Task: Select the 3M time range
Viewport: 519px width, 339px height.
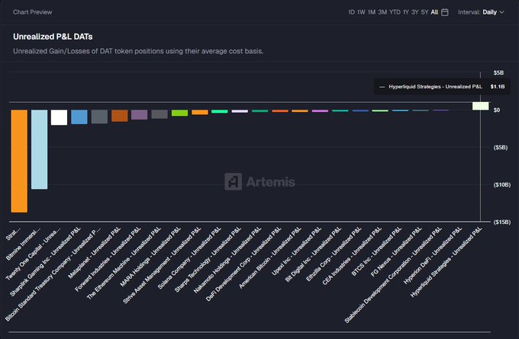Action: click(x=382, y=12)
